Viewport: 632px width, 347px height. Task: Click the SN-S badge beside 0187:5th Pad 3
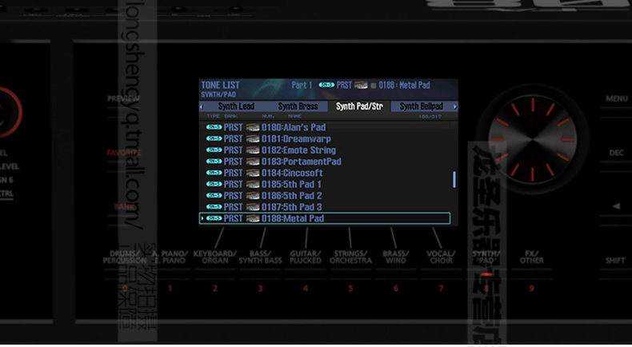point(214,206)
